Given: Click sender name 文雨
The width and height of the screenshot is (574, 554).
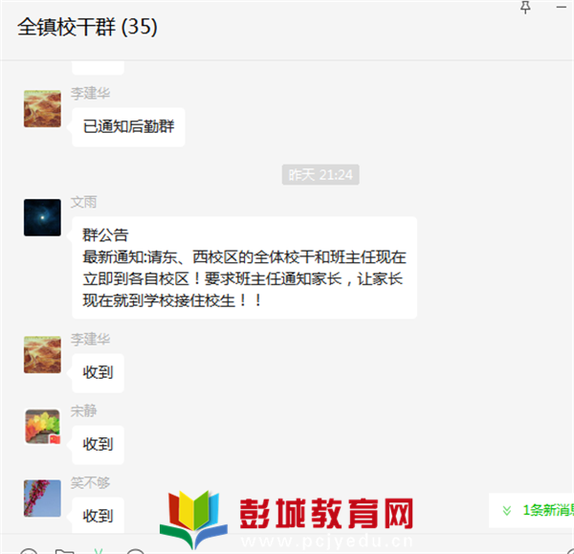Looking at the screenshot, I should point(84,202).
